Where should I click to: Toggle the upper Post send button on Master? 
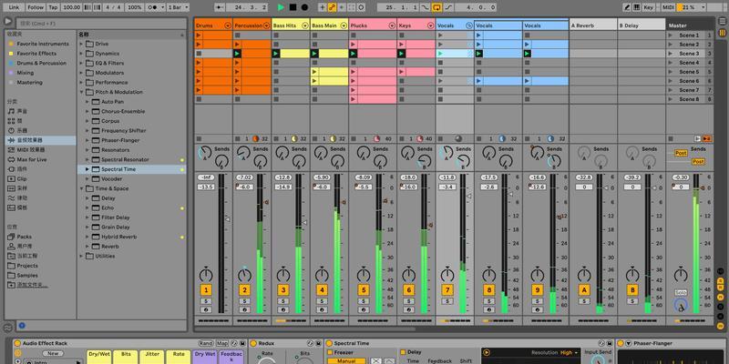coord(681,153)
